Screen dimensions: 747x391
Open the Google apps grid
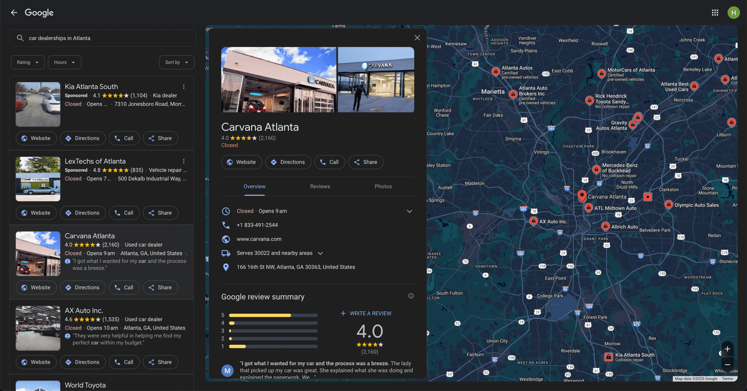pyautogui.click(x=715, y=13)
